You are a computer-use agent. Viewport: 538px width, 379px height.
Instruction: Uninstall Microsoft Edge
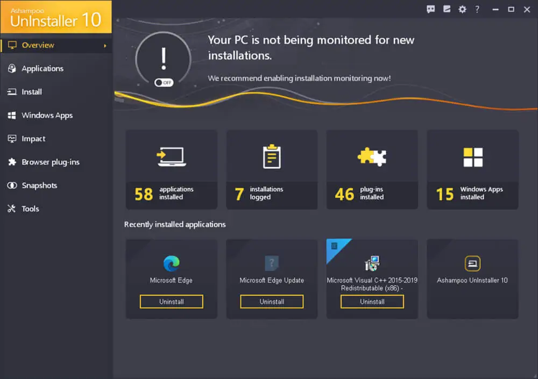tap(172, 302)
